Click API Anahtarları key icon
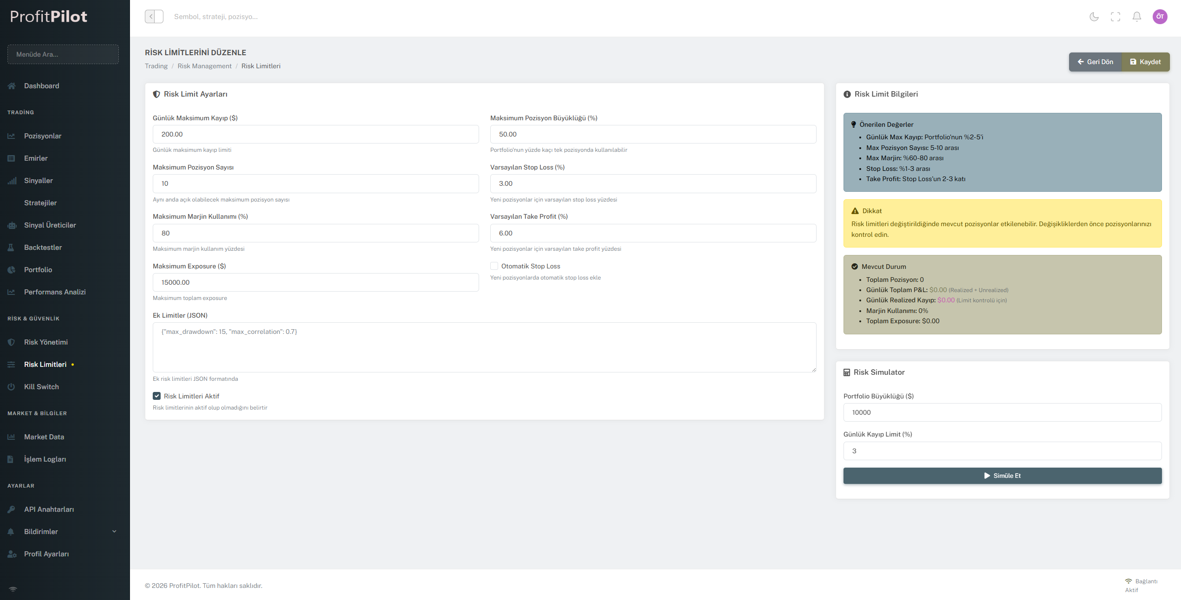 point(12,509)
